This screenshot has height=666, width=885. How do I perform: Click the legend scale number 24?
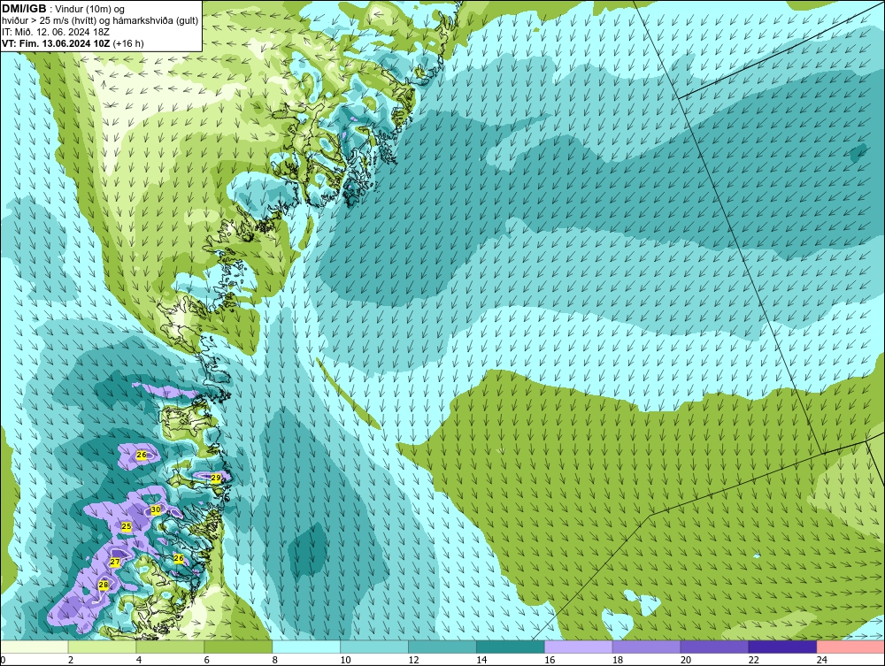pos(822,660)
